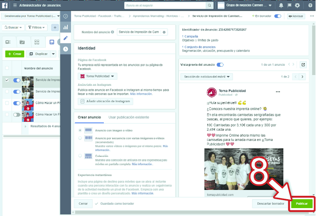Open the flag pages icon in the top bar
The height and width of the screenshot is (216, 316).
[x=289, y=5]
